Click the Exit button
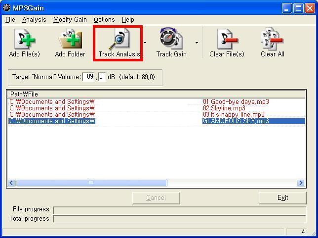 coord(282,198)
